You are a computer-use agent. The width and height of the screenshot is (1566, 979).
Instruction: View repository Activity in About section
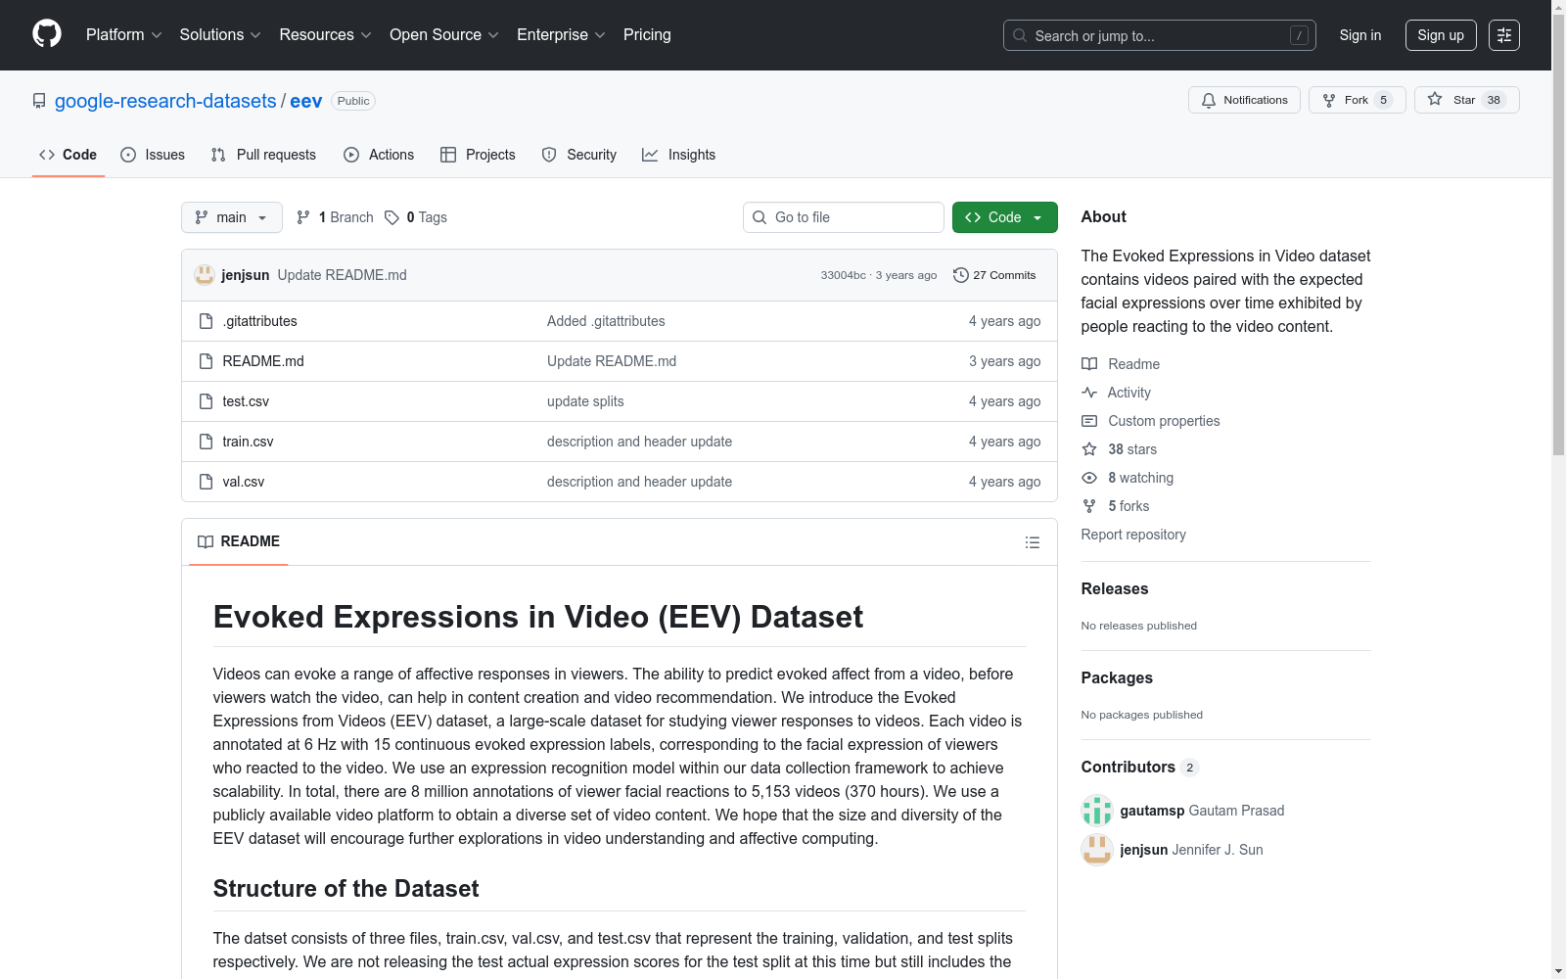click(1116, 393)
